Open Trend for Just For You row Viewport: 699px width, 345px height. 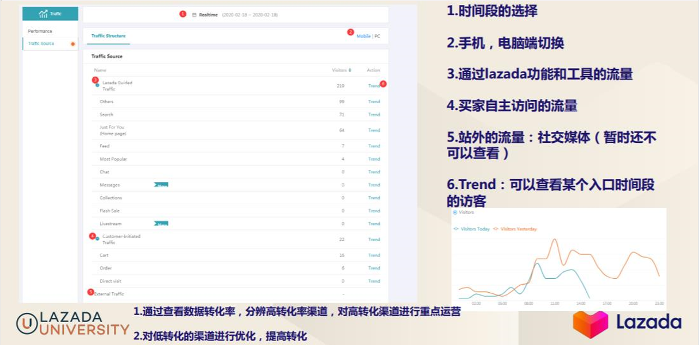[x=374, y=130]
